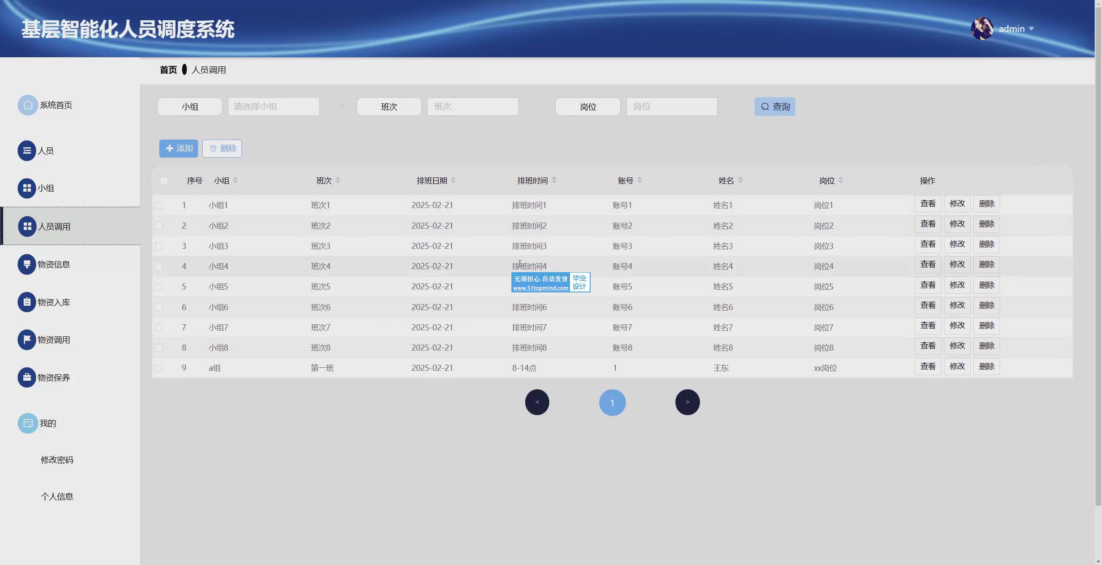Click 删除 for row 小组2

tap(987, 224)
